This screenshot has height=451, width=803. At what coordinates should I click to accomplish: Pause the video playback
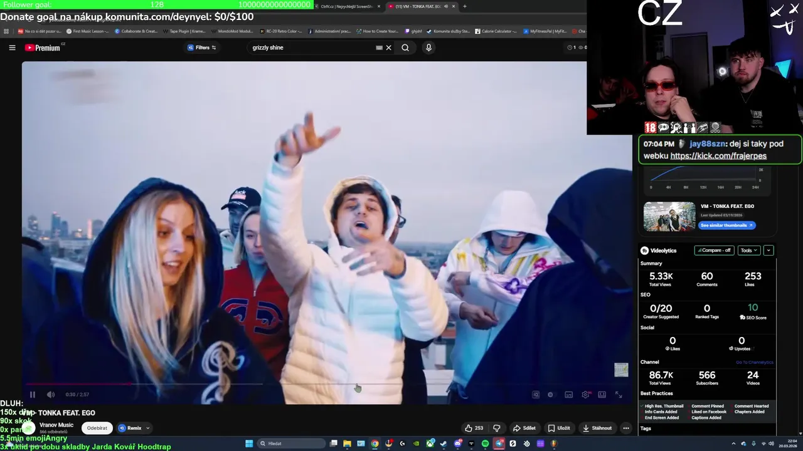(33, 395)
